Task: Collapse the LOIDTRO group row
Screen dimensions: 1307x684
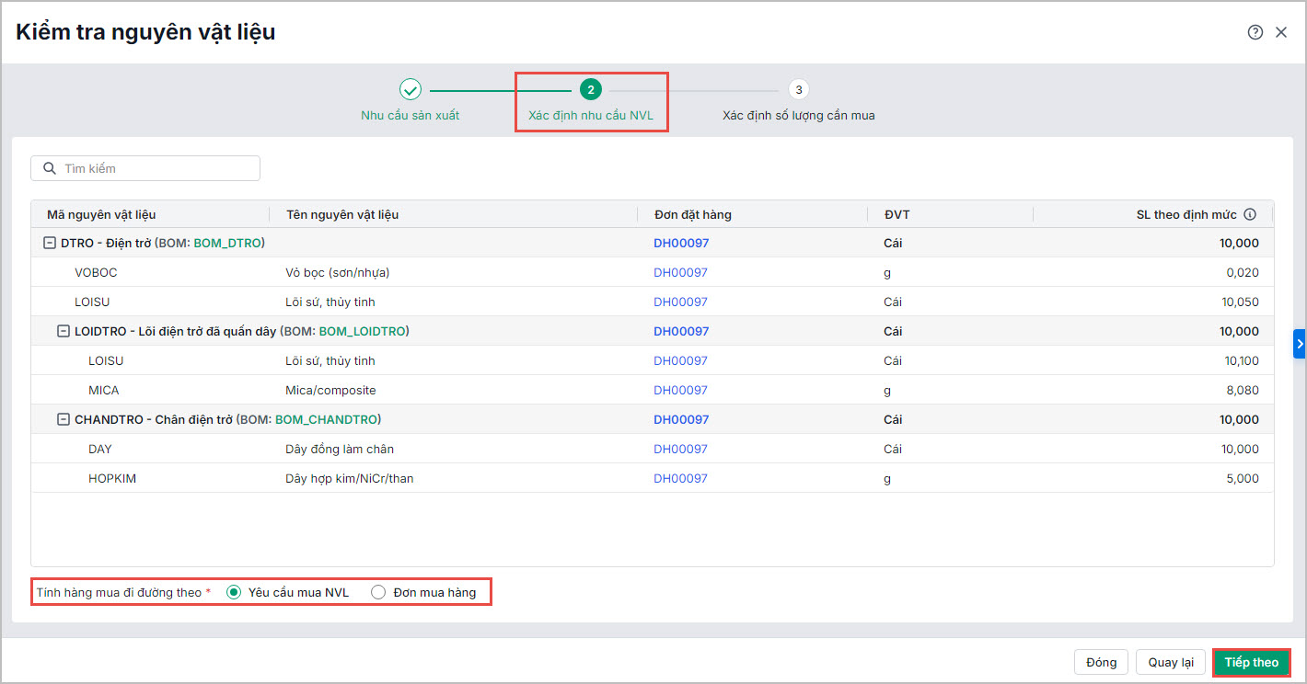Action: [64, 331]
